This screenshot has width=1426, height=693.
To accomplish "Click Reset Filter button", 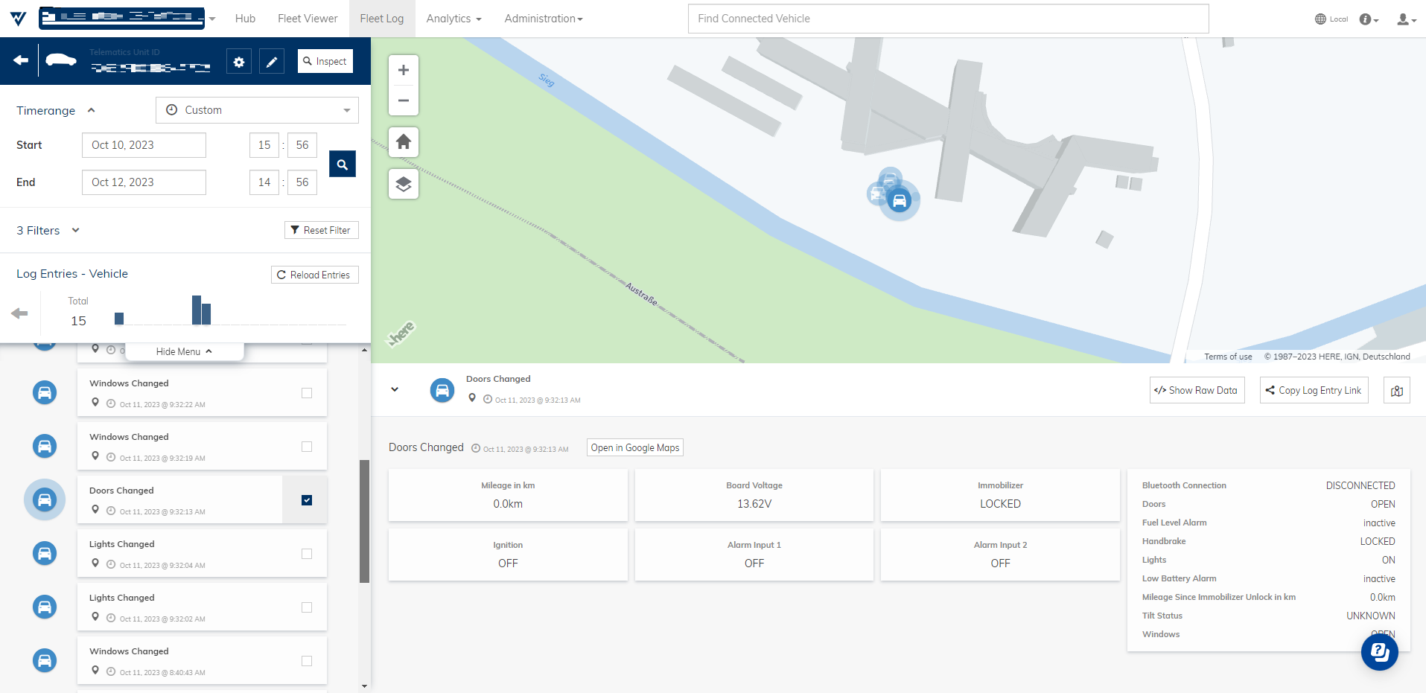I will coord(322,230).
